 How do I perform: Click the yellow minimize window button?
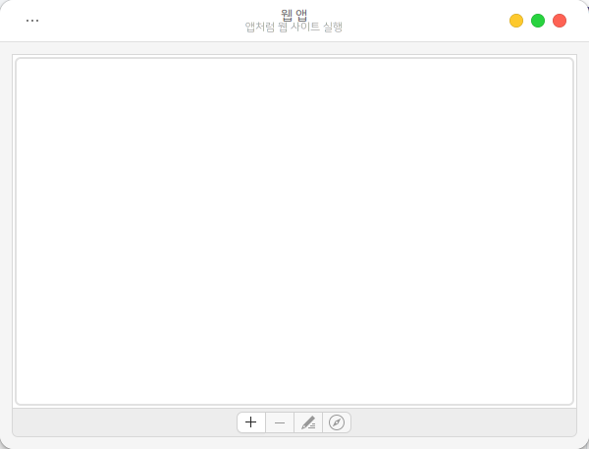(516, 21)
